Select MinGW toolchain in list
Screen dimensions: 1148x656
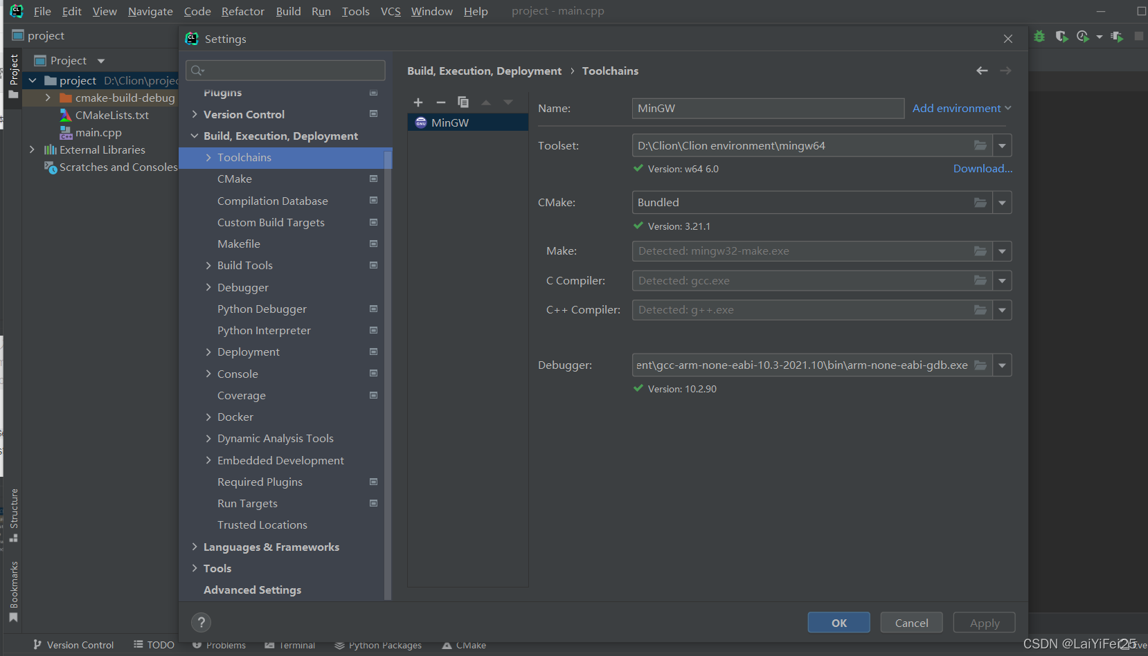468,122
